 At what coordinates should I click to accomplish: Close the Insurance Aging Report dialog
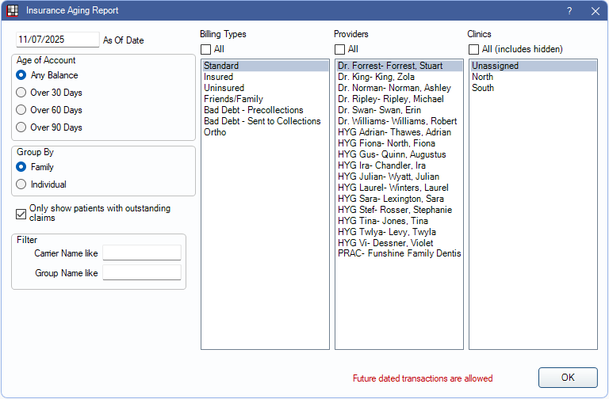pyautogui.click(x=595, y=11)
